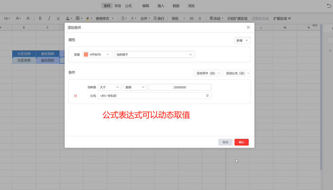Open the 新增 property dropdown
The width and height of the screenshot is (333, 190).
point(242,40)
